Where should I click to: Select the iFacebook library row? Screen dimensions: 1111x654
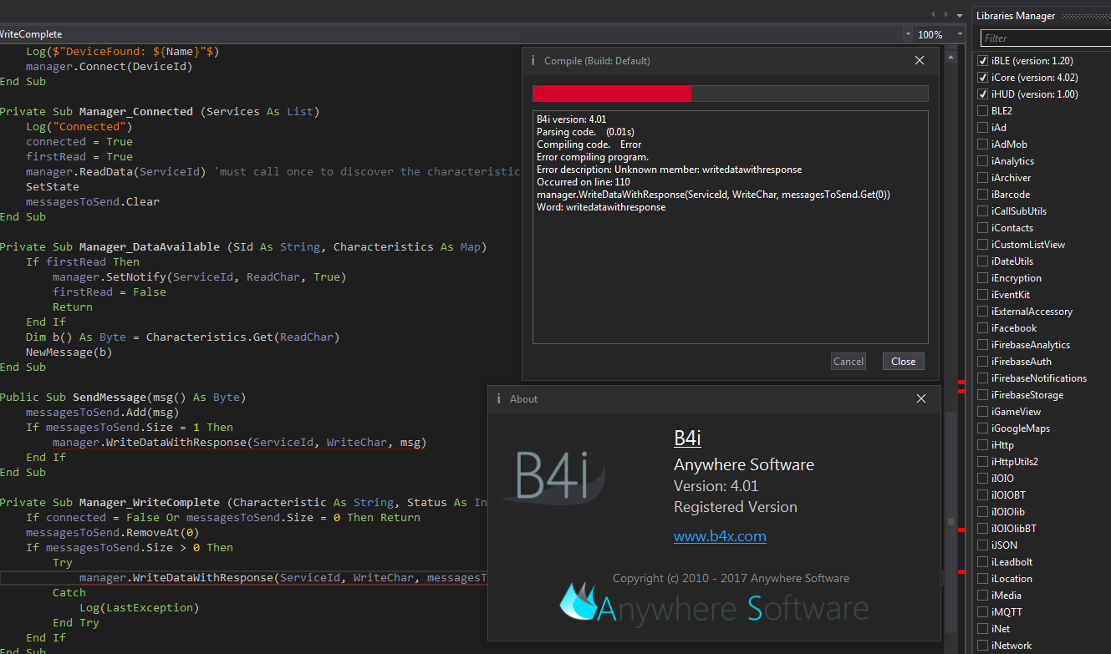tap(1014, 328)
